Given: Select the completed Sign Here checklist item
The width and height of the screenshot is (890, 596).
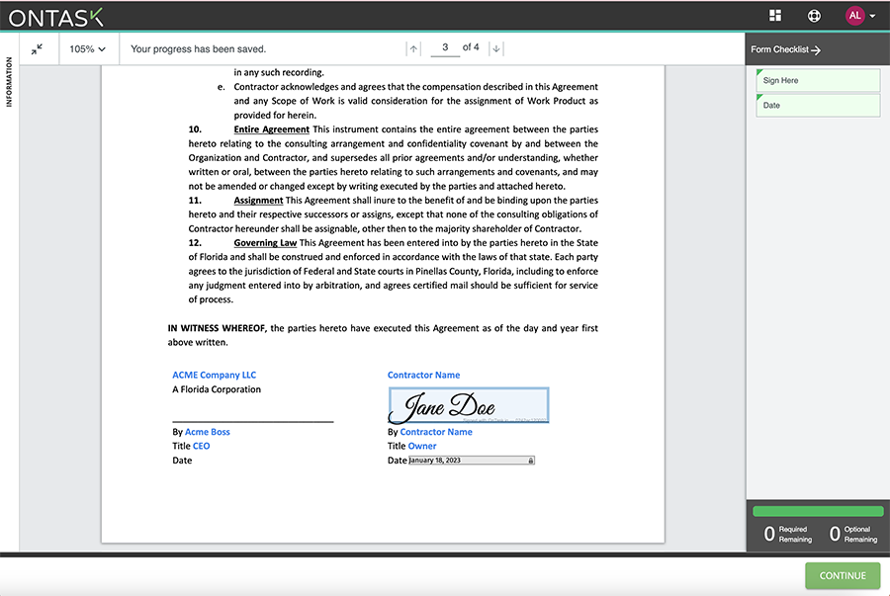Looking at the screenshot, I should coord(817,80).
